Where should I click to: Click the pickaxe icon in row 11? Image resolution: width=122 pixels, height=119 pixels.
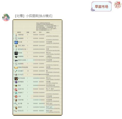coord(16,71)
